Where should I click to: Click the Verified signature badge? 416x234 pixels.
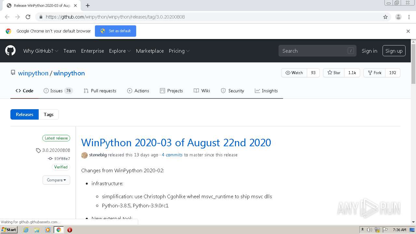[x=61, y=167]
